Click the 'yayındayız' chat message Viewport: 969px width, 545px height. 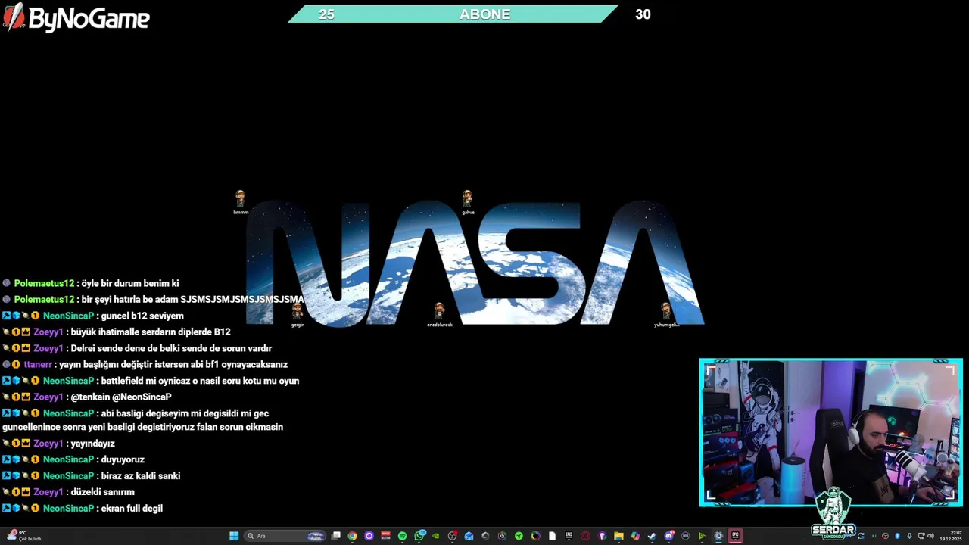[x=93, y=444]
